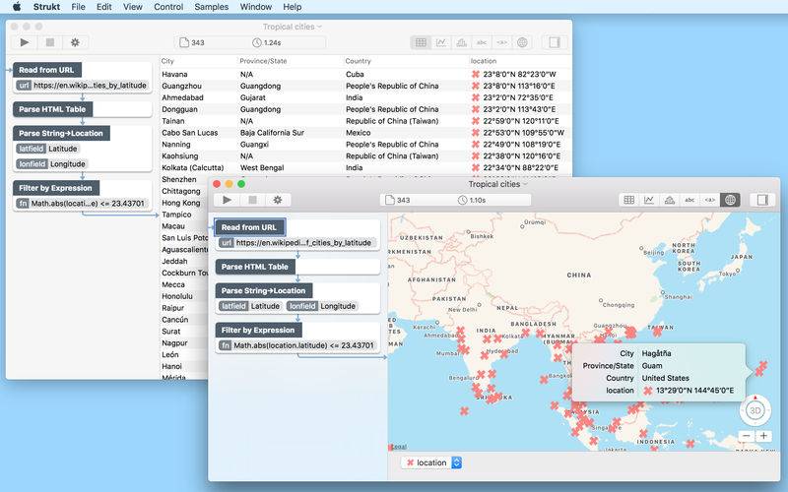Expand the Tropical cities title menu of back window
Image resolution: width=788 pixels, height=492 pixels.
(294, 27)
